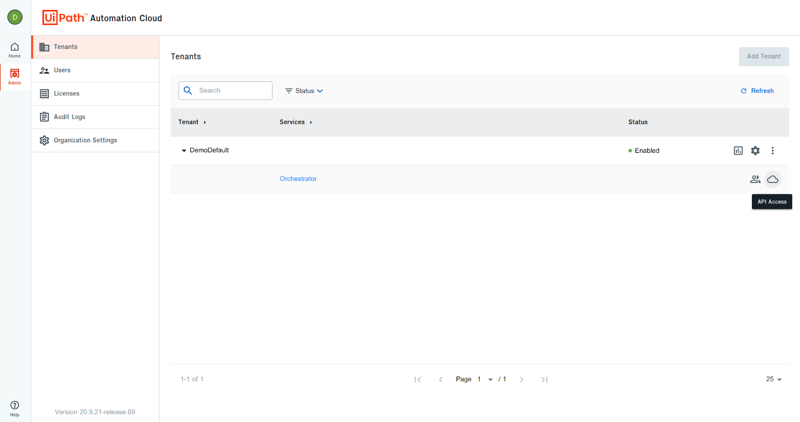Click the UiPath Automation Cloud logo

[x=102, y=17]
